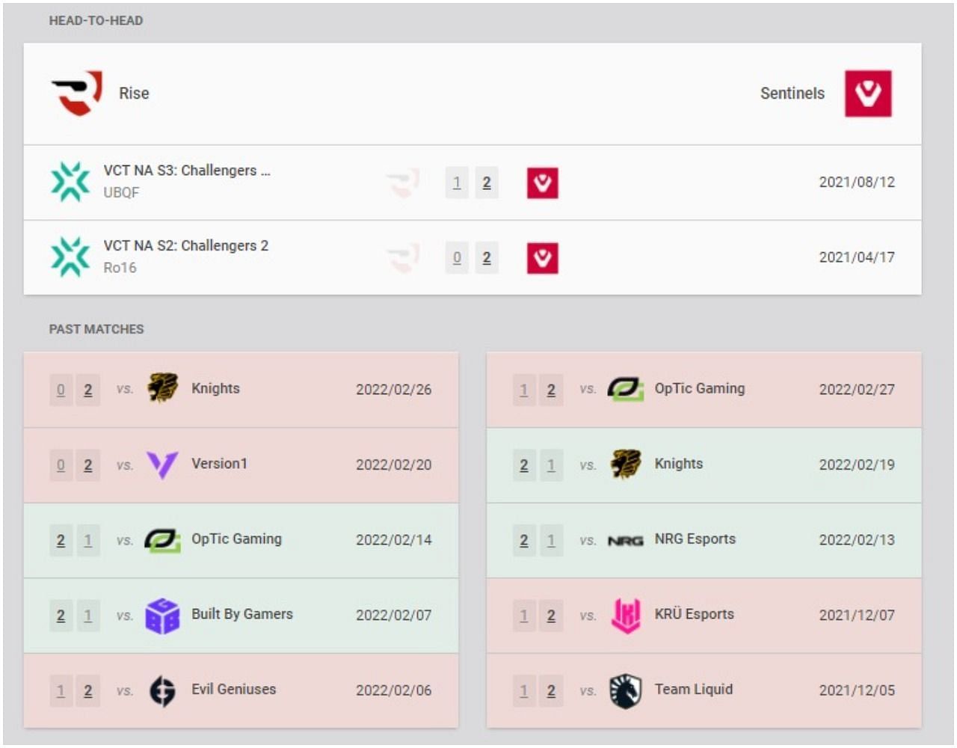The image size is (957, 748).
Task: Click the HEAD-TO-HEAD heading
Action: click(96, 21)
